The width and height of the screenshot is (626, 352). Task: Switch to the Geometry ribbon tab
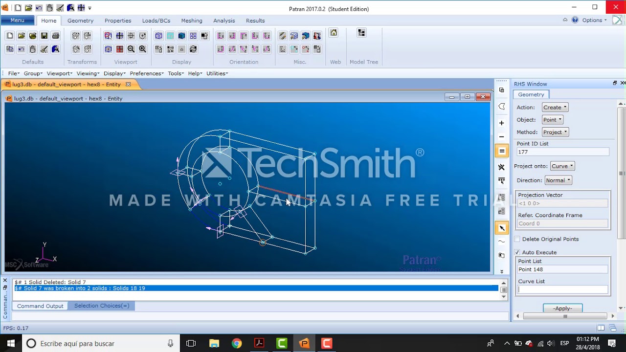pos(80,21)
